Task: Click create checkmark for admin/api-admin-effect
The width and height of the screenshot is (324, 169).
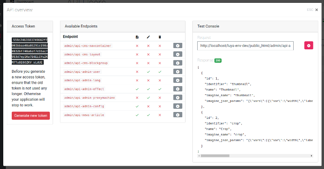Action: pos(137,89)
